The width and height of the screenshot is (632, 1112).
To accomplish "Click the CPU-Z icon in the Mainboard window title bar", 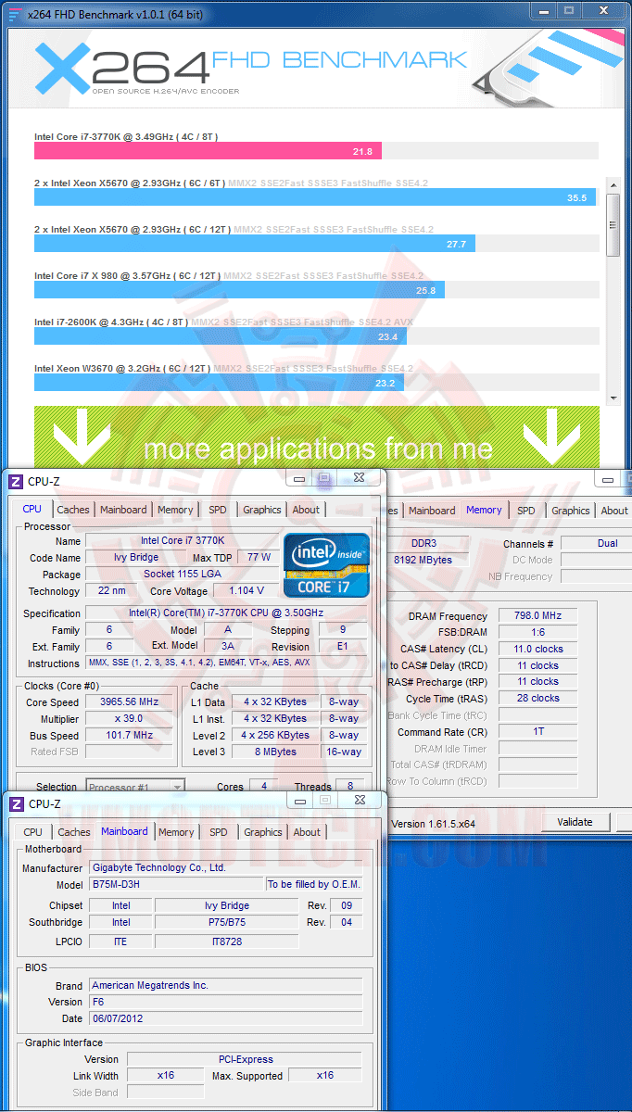I will point(16,803).
